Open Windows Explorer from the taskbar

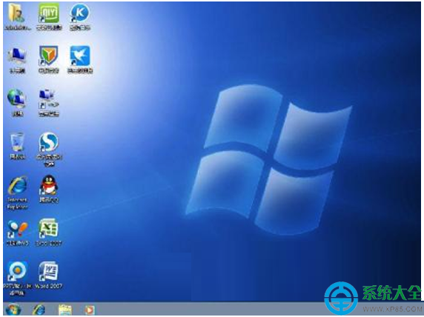tap(65, 310)
